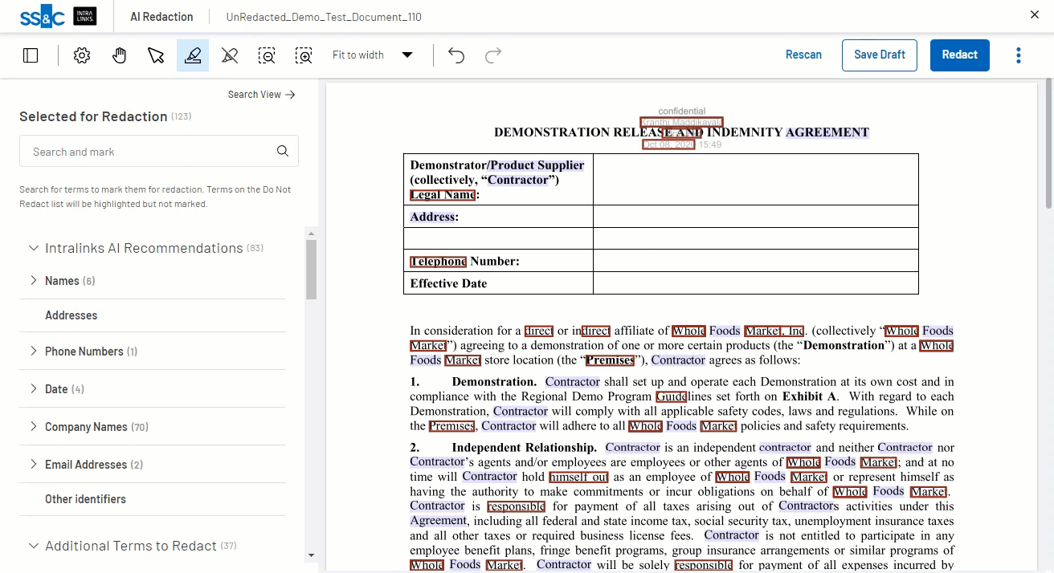Click marked 'himself out' phrase

pyautogui.click(x=578, y=477)
